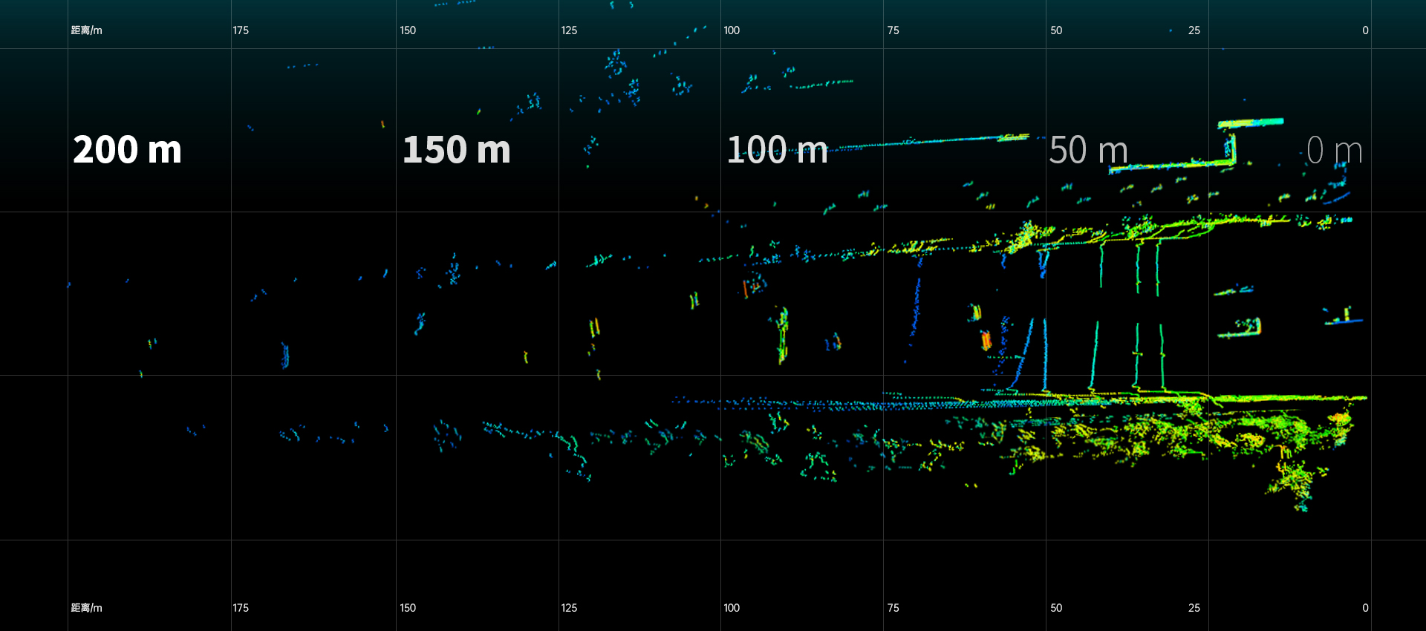The image size is (1426, 631).
Task: Click the large "100 m" range label
Action: [x=777, y=150]
